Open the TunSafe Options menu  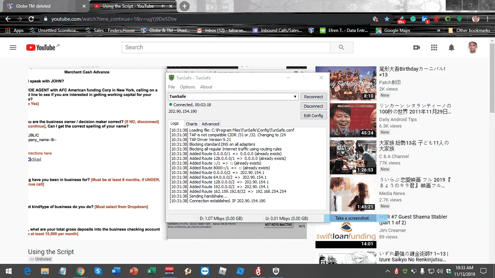187,87
